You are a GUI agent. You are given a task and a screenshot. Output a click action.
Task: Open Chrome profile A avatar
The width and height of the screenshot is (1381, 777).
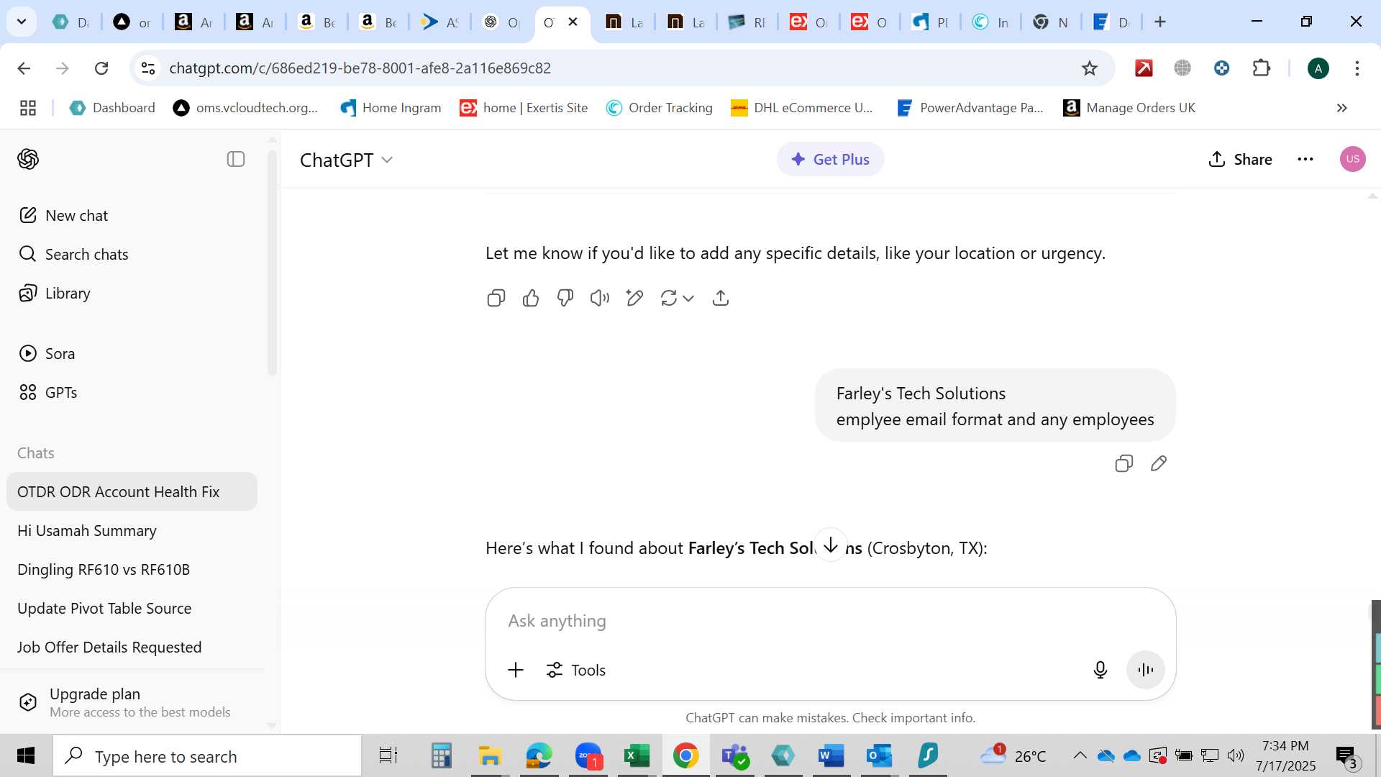[1318, 68]
